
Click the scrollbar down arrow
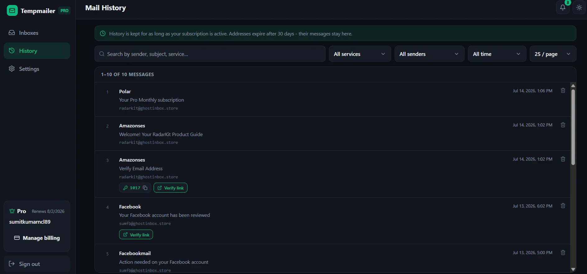coord(573,269)
